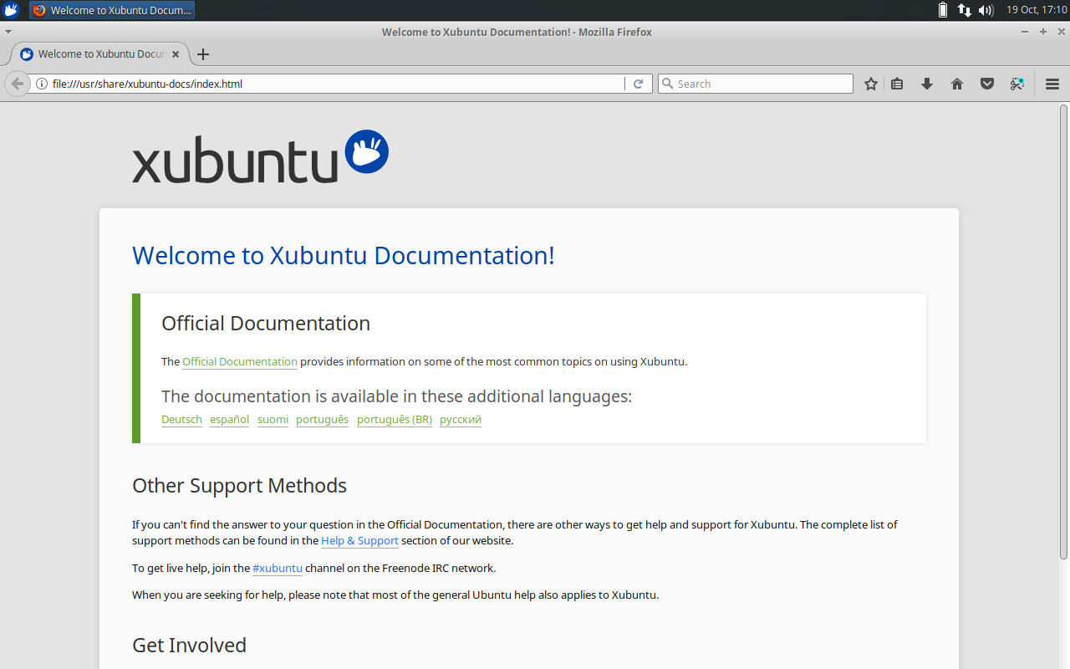The image size is (1070, 669).
Task: Open the Official Documentation link
Action: click(x=239, y=361)
